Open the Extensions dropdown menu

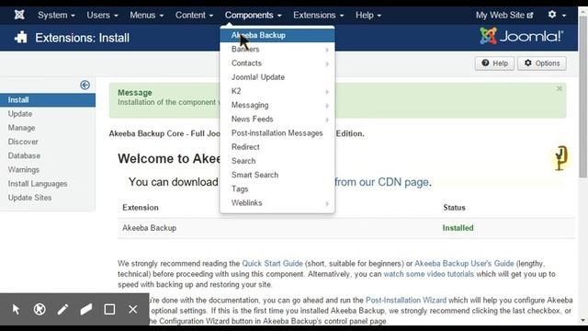pyautogui.click(x=319, y=15)
